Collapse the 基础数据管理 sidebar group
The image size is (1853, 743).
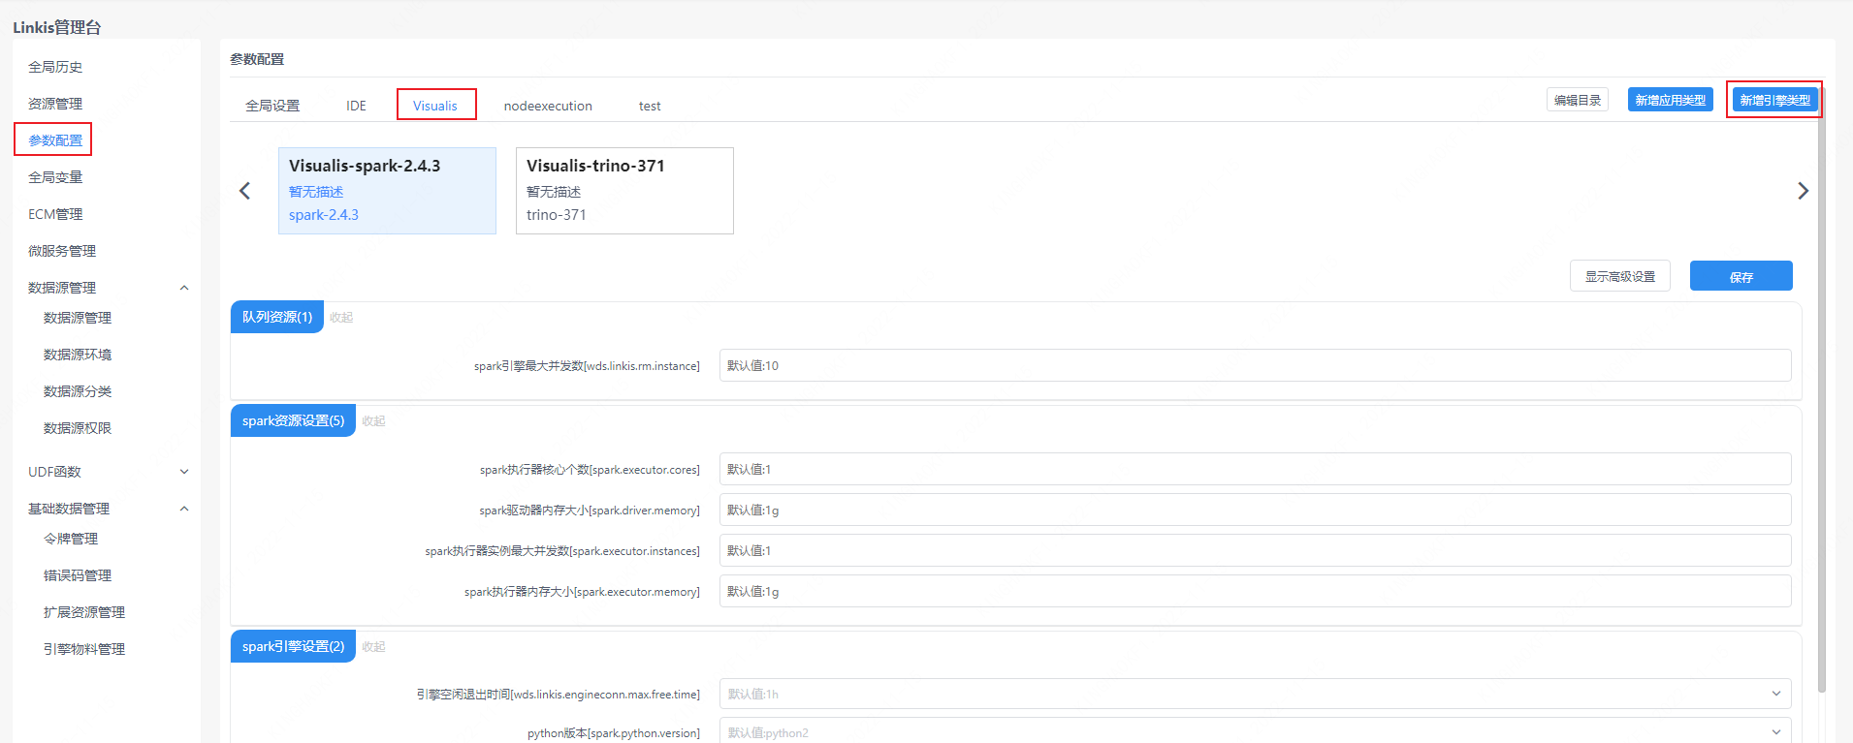pyautogui.click(x=184, y=509)
